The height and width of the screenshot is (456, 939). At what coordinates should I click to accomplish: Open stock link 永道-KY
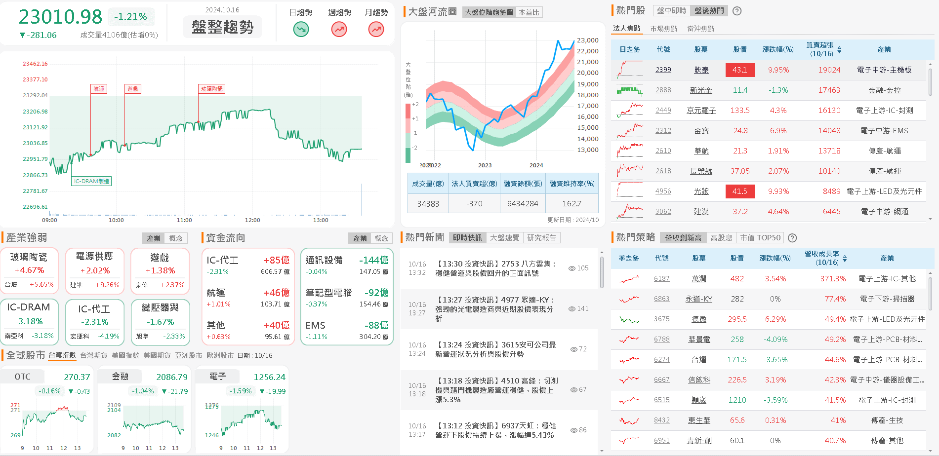[x=699, y=299]
